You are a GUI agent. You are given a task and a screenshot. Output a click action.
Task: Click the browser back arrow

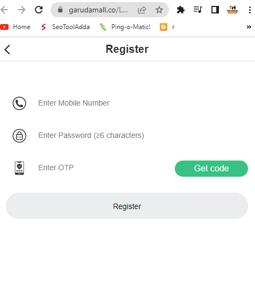click(4, 10)
